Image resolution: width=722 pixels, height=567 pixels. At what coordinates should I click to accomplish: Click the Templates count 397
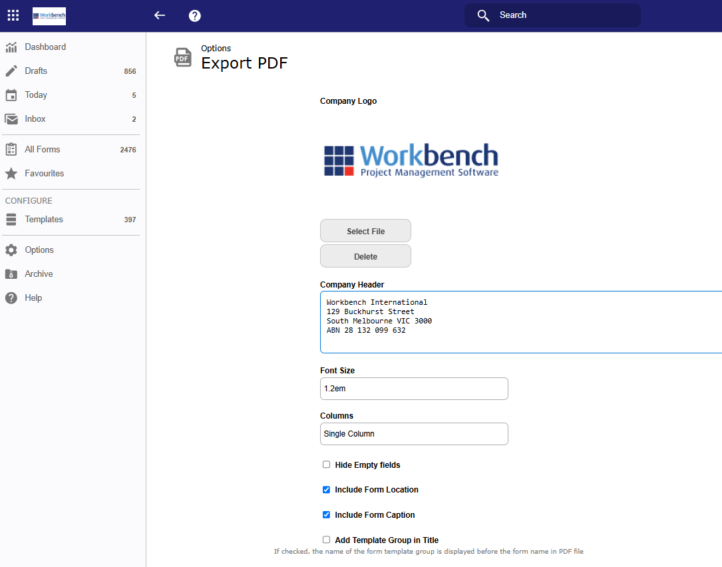[130, 220]
